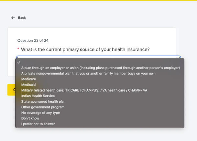
Task: Click the yellow progress bar at top
Action: click(x=98, y=0)
